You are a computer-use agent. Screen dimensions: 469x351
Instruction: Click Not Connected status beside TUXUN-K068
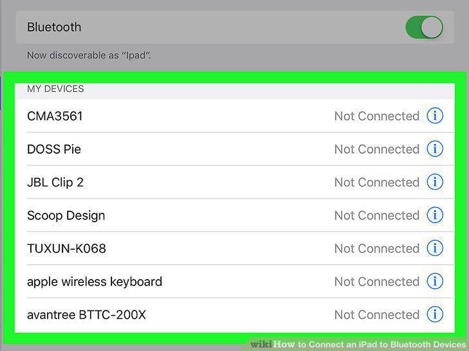pos(377,249)
